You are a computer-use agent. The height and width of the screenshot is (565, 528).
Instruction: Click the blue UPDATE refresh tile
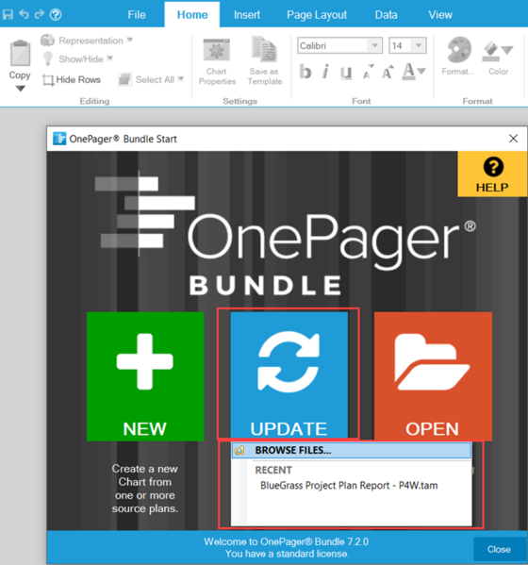[289, 374]
